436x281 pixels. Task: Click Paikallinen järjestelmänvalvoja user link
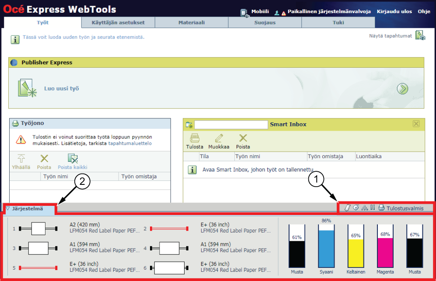click(329, 11)
